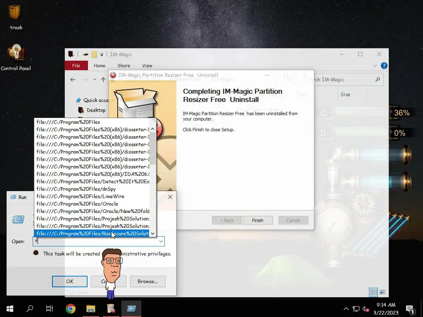Open the quick access toolbar customize dropdown

102,54
